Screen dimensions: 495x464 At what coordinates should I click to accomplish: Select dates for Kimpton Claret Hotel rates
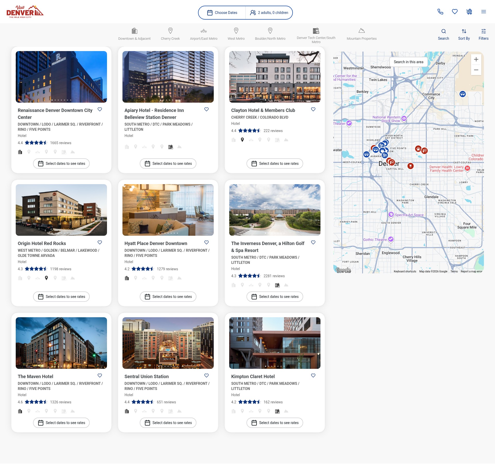tap(275, 423)
